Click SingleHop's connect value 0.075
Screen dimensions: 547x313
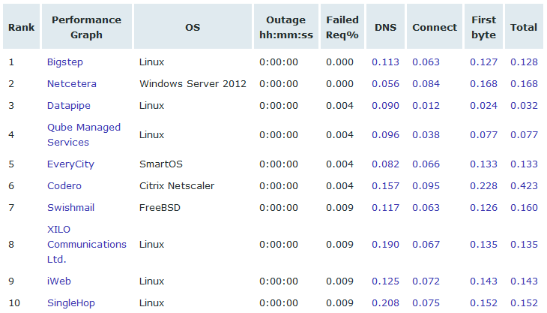point(426,303)
